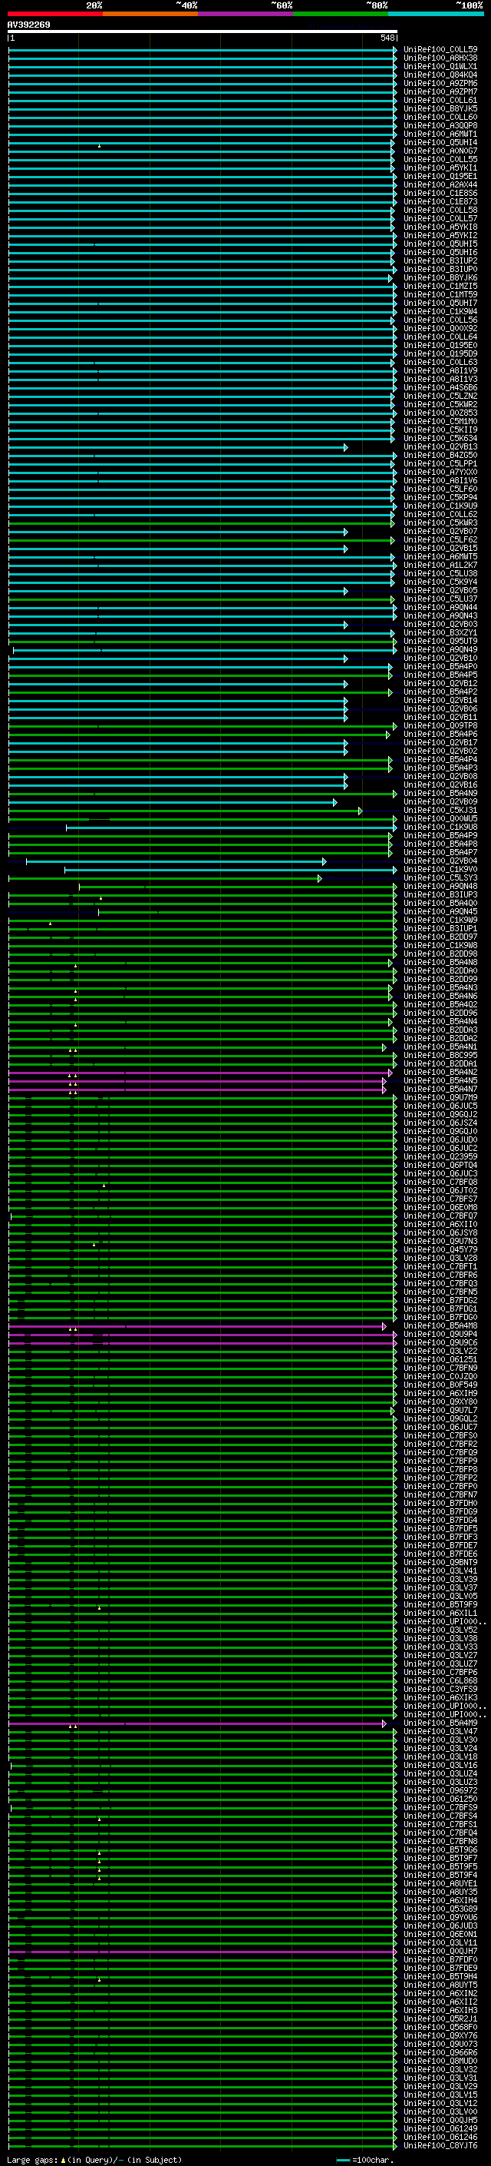Viewport: 491px width, 2166px height.
Task: Select the purple-hit UniRef100_B5A4N5 label
Action: [x=440, y=1080]
